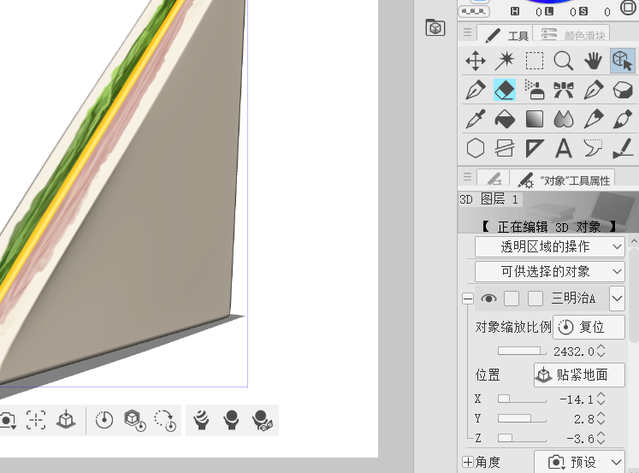The image size is (639, 473).
Task: Expand the 角度 section
Action: click(467, 462)
